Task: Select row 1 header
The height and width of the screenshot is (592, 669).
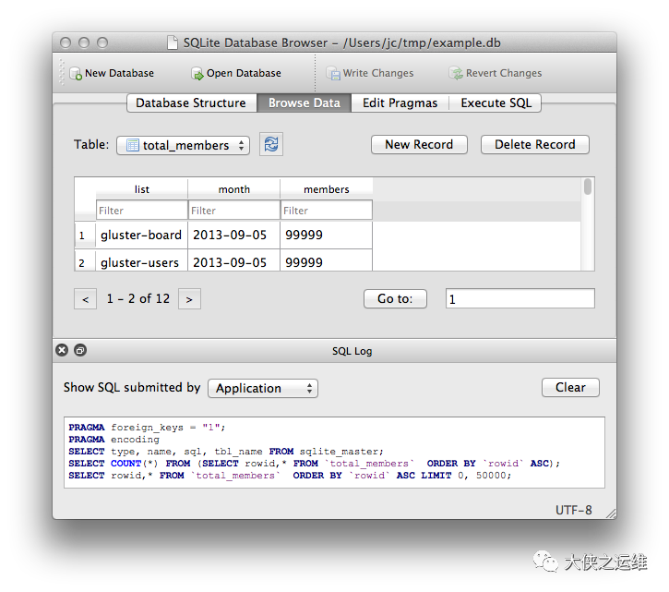Action: (x=85, y=235)
